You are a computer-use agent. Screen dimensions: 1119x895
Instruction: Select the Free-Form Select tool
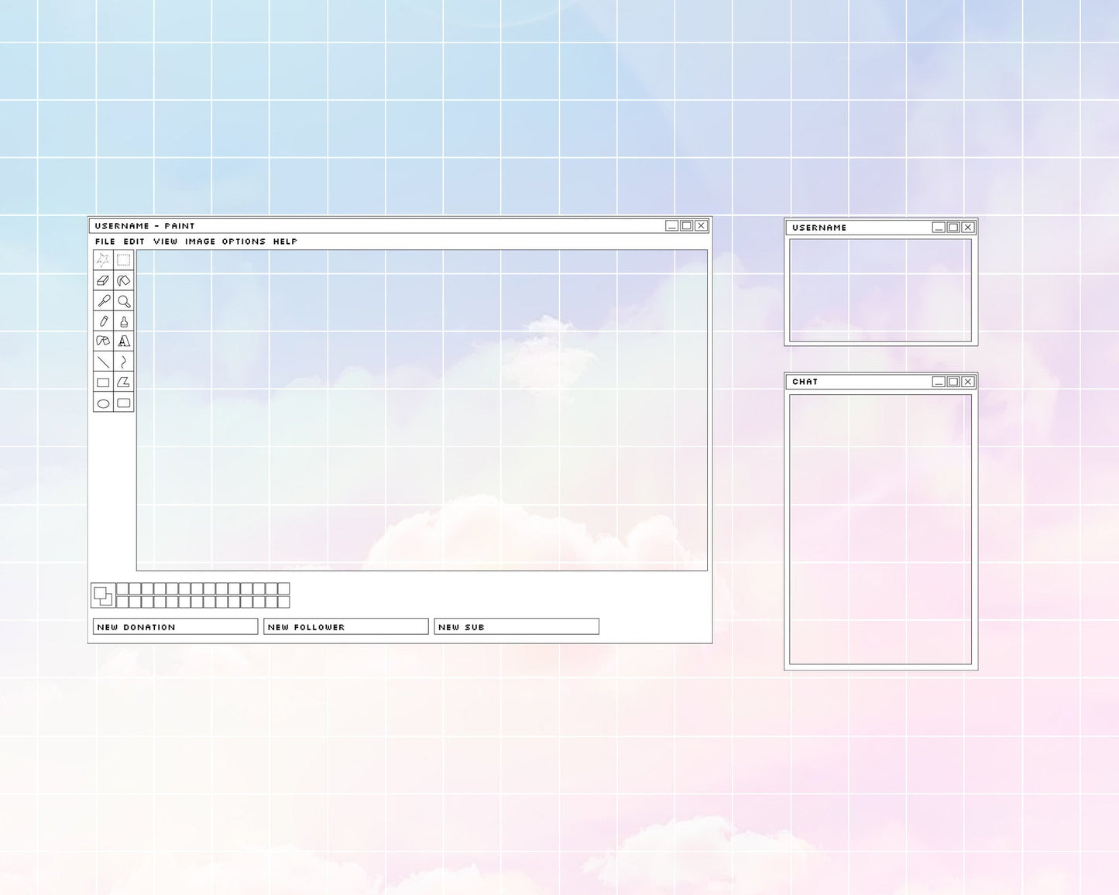pyautogui.click(x=103, y=260)
